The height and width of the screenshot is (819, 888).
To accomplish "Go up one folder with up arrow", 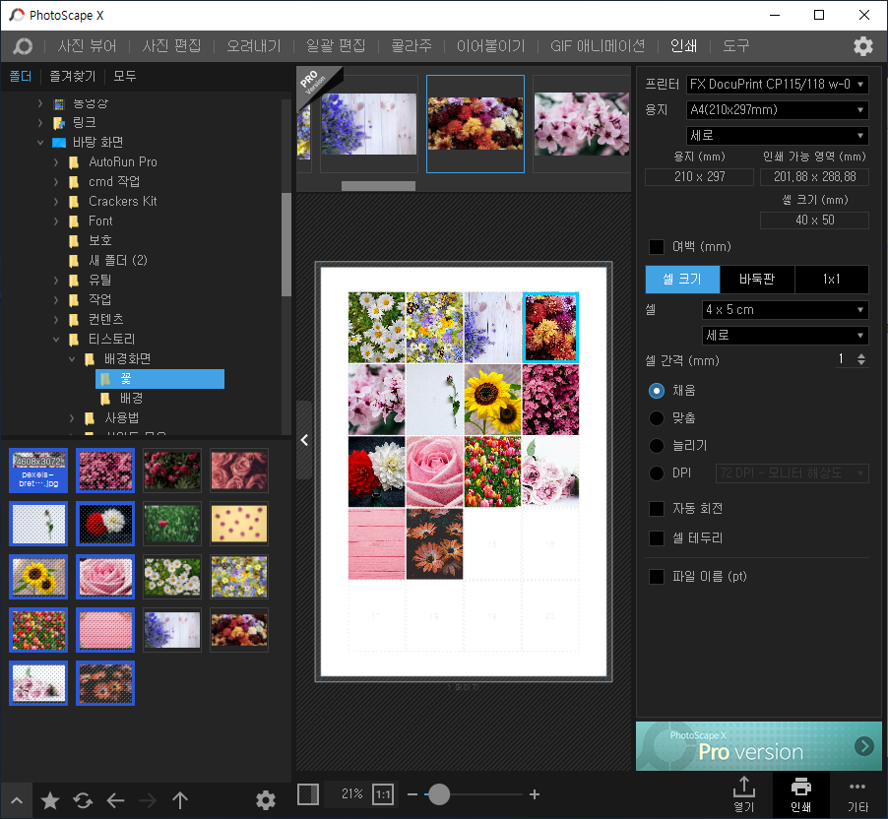I will point(180,800).
